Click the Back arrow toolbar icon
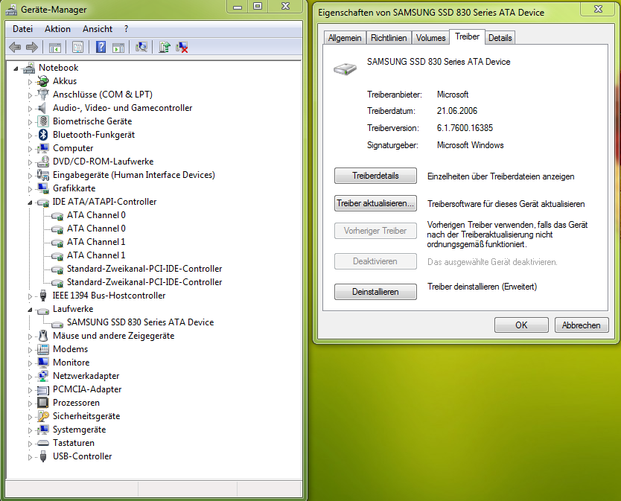 (x=15, y=48)
